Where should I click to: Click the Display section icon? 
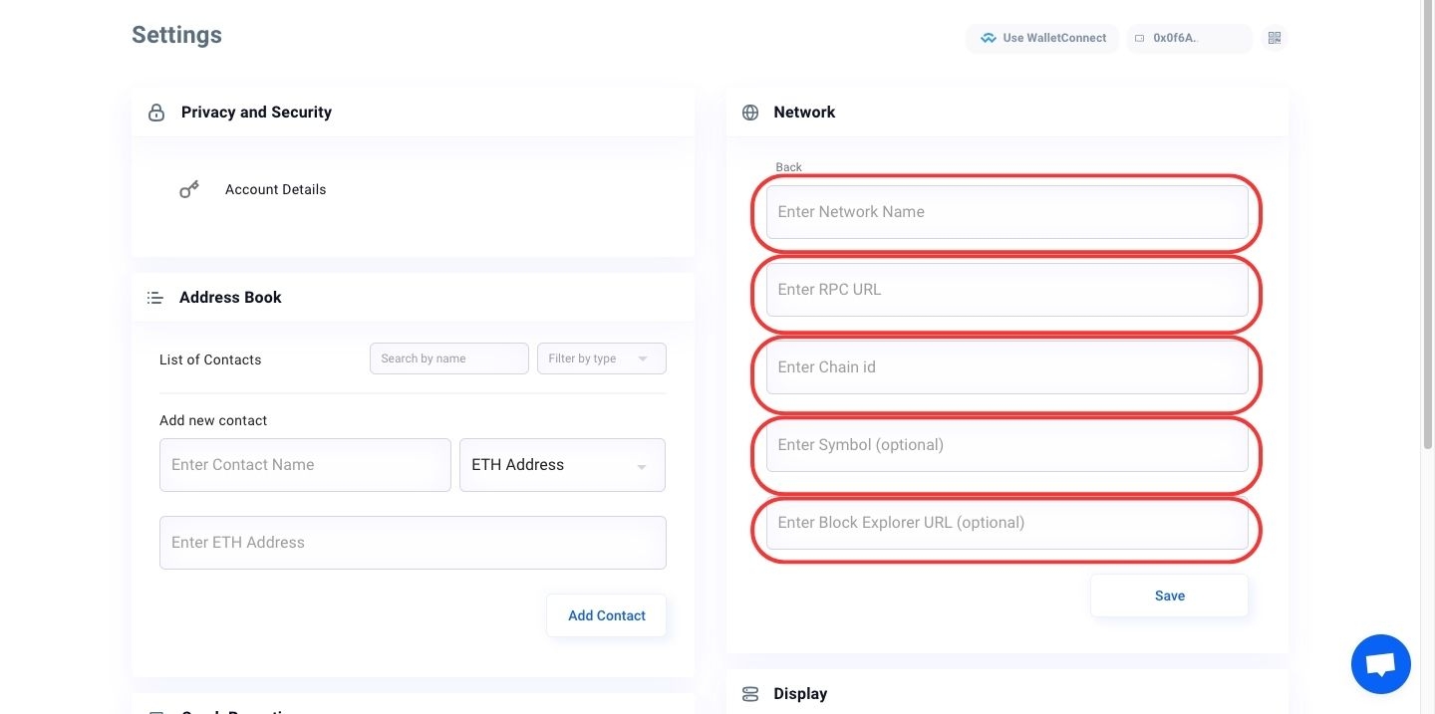point(750,694)
